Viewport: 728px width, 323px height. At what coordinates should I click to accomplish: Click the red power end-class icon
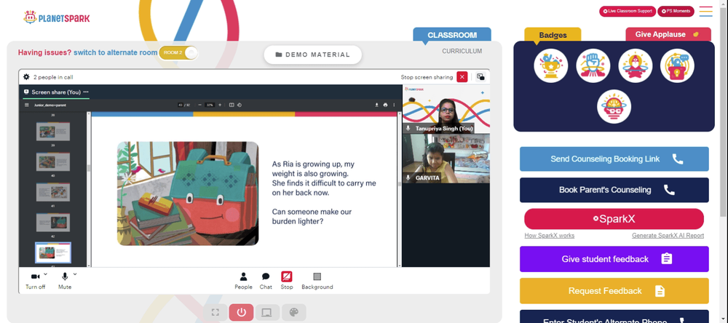(241, 312)
